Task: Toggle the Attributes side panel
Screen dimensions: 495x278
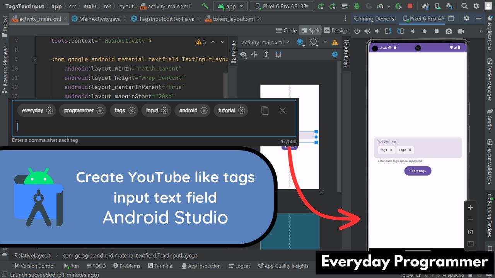Action: tap(346, 53)
